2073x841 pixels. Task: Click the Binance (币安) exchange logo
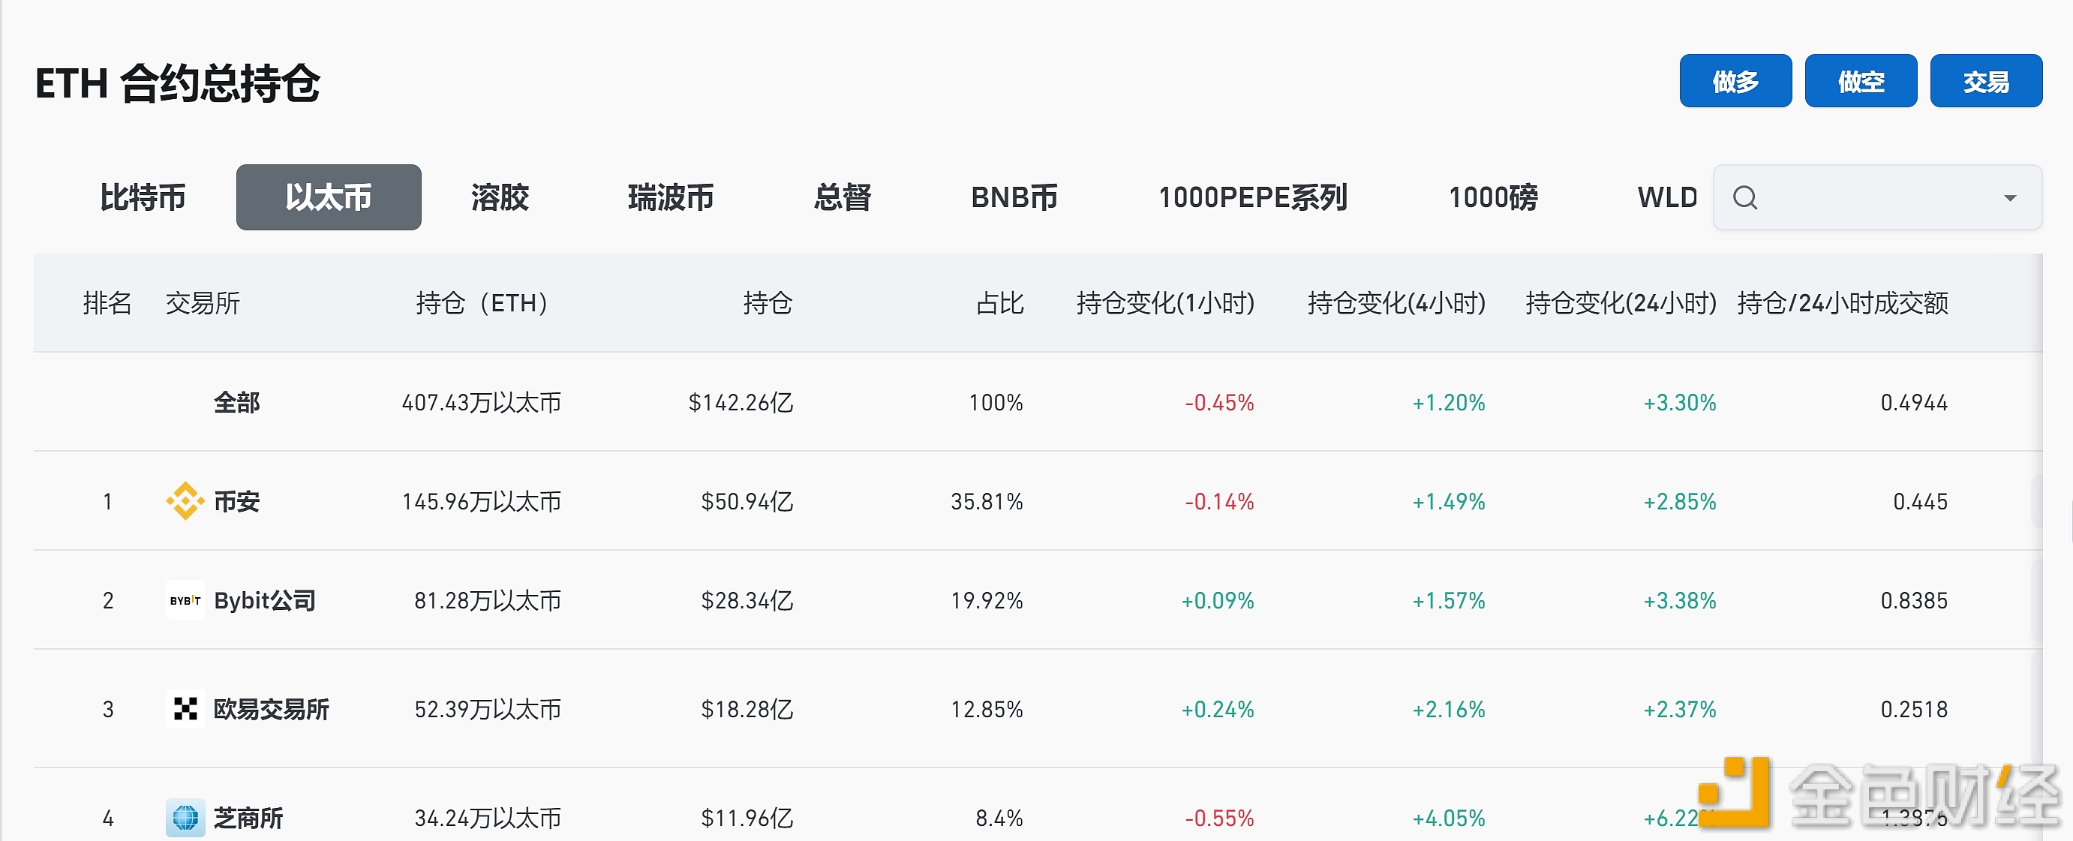pyautogui.click(x=185, y=501)
